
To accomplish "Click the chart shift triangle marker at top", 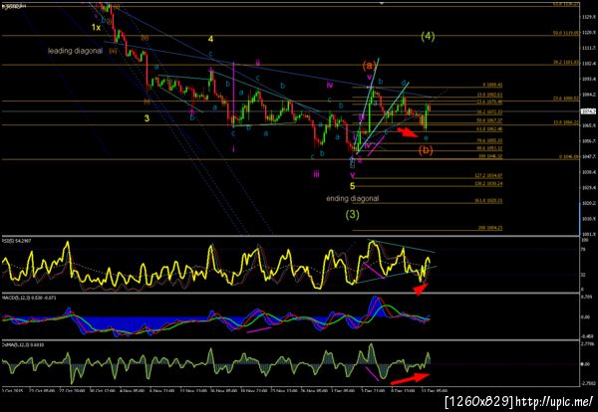I will click(x=382, y=3).
